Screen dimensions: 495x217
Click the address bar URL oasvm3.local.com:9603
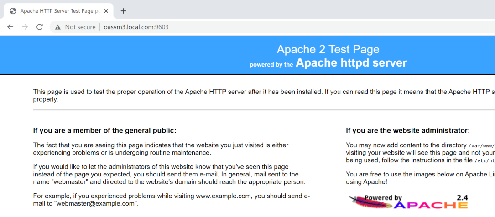pyautogui.click(x=136, y=27)
